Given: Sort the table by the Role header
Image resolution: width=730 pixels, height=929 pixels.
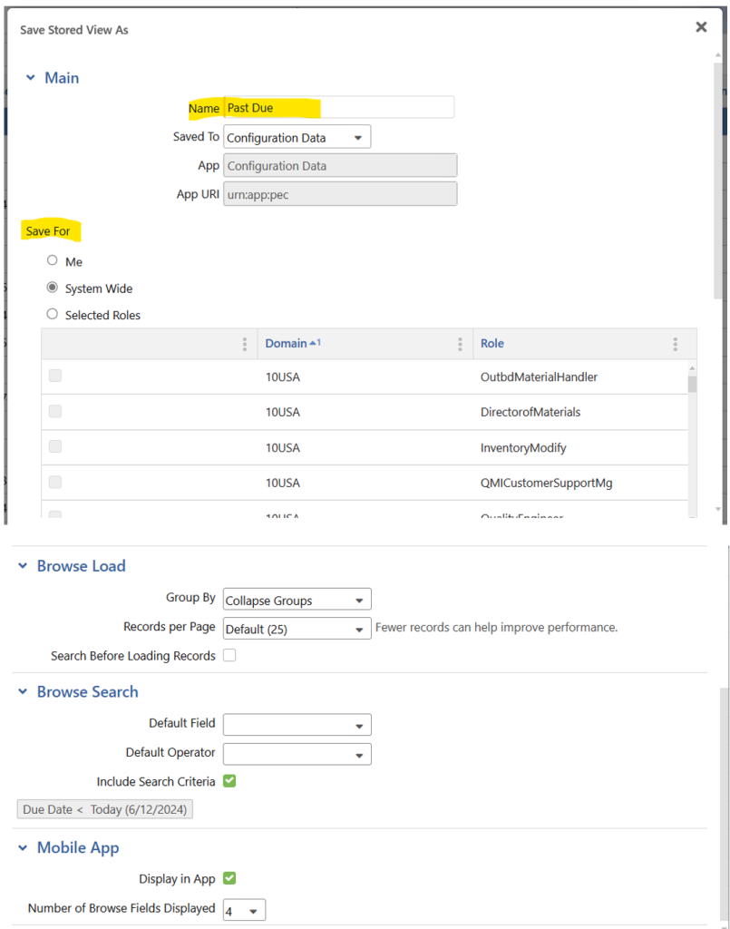Looking at the screenshot, I should click(492, 343).
